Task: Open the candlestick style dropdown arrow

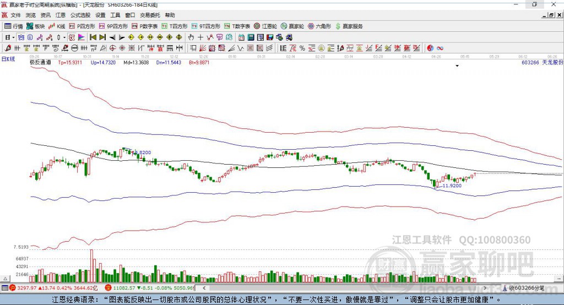Action: coord(64,37)
